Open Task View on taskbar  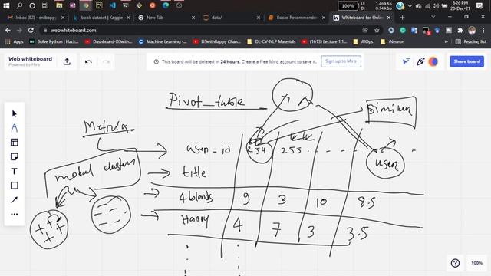[x=45, y=5]
